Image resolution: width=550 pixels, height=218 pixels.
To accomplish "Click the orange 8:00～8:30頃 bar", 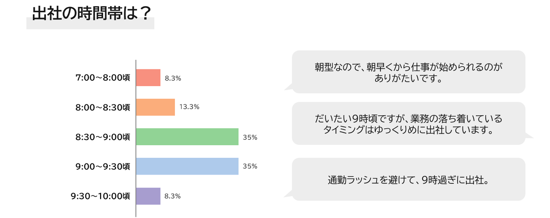I will (155, 107).
